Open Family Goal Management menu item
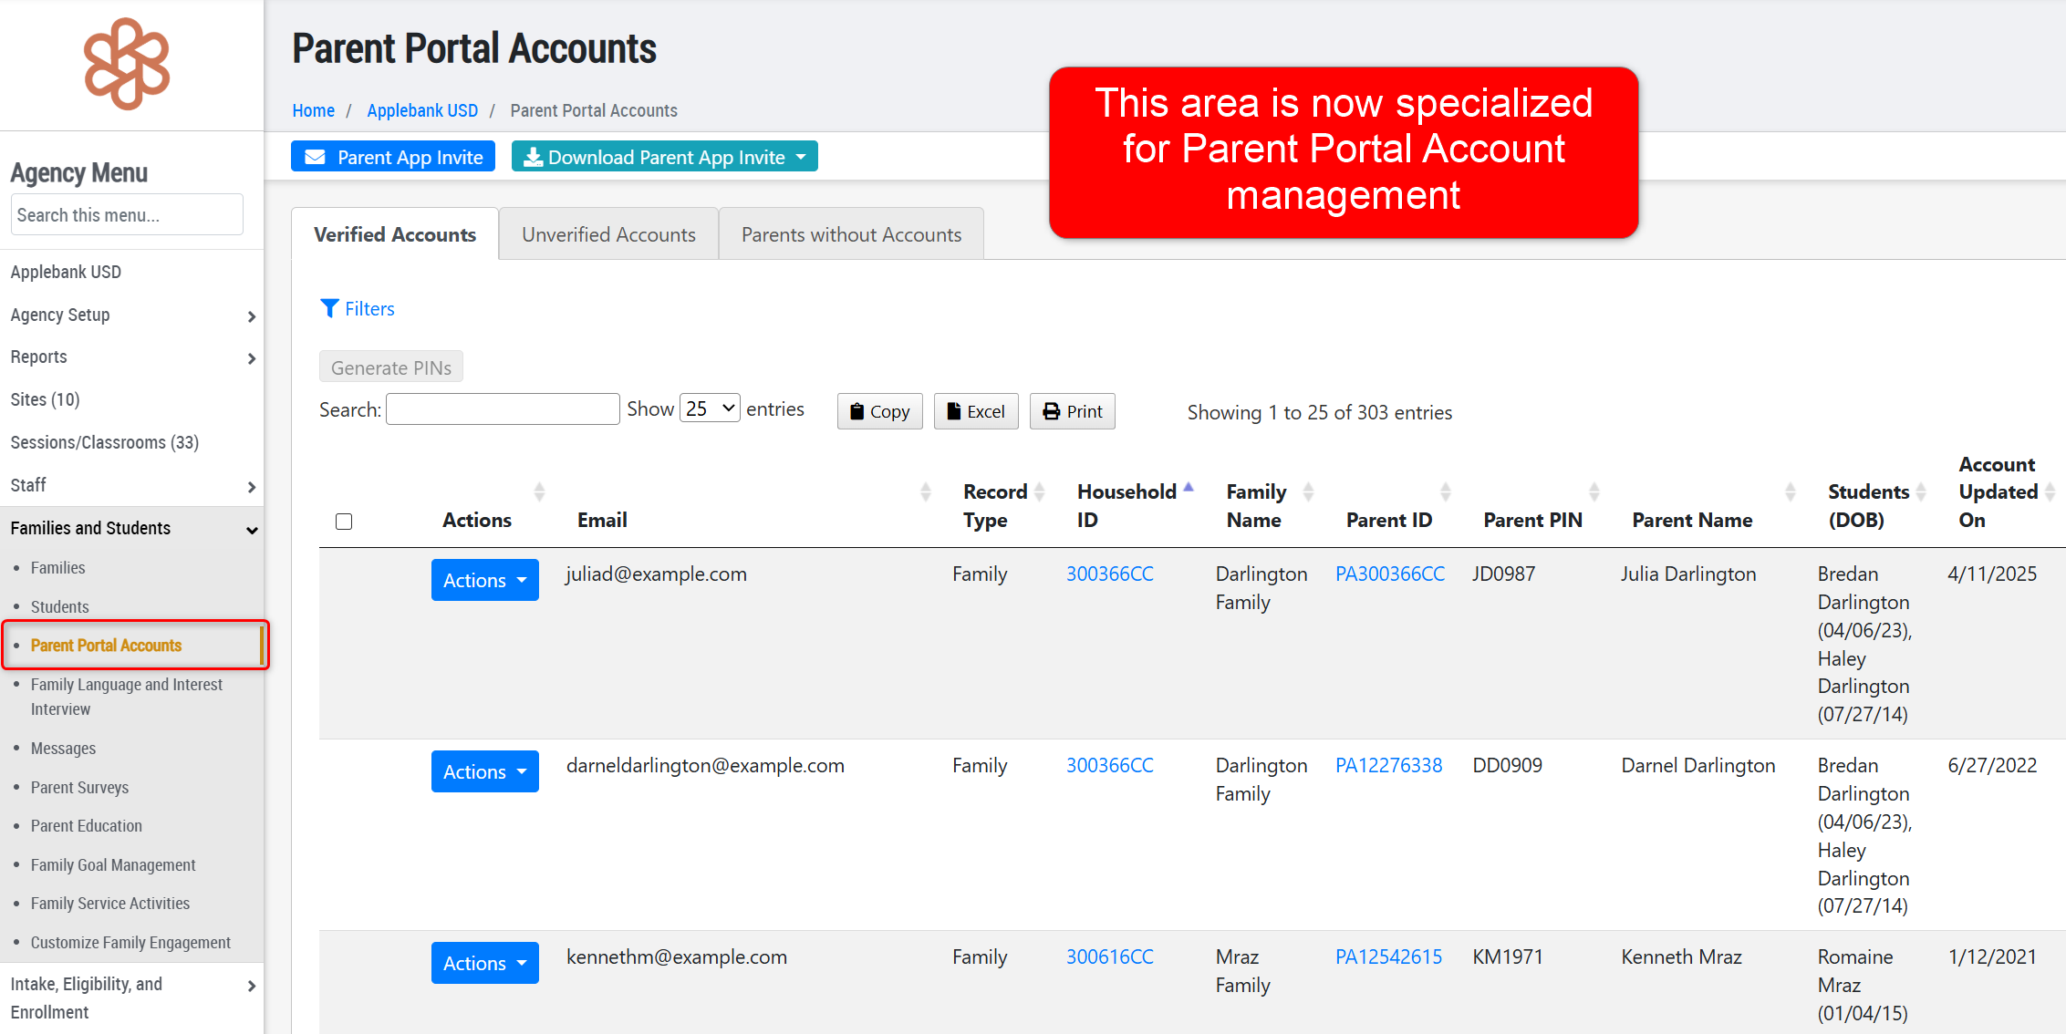The width and height of the screenshot is (2066, 1034). pyautogui.click(x=113, y=864)
